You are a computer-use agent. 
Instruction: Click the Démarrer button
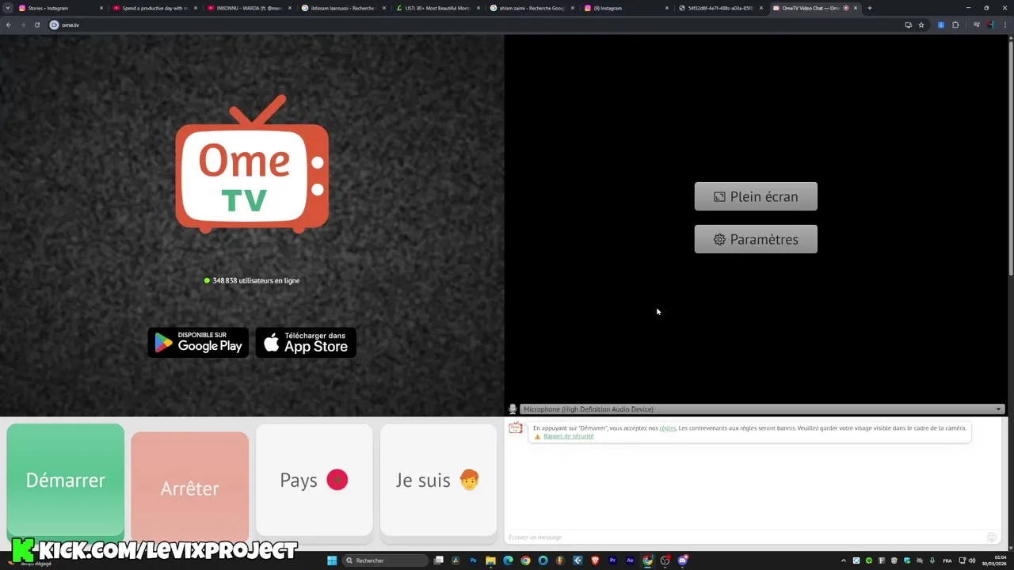(66, 480)
